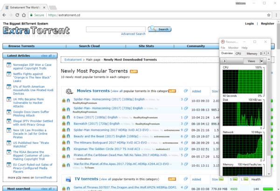Open the Monitor menu in Resource Monitor
Image resolution: width=280 pixels, height=191 pixels.
(233, 48)
